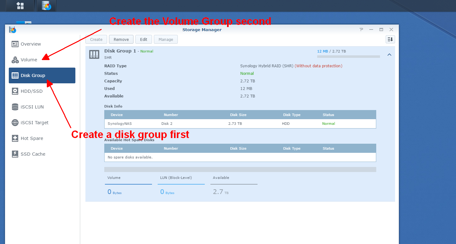
Task: Click '(Without data protection)' warning text
Action: click(x=318, y=66)
